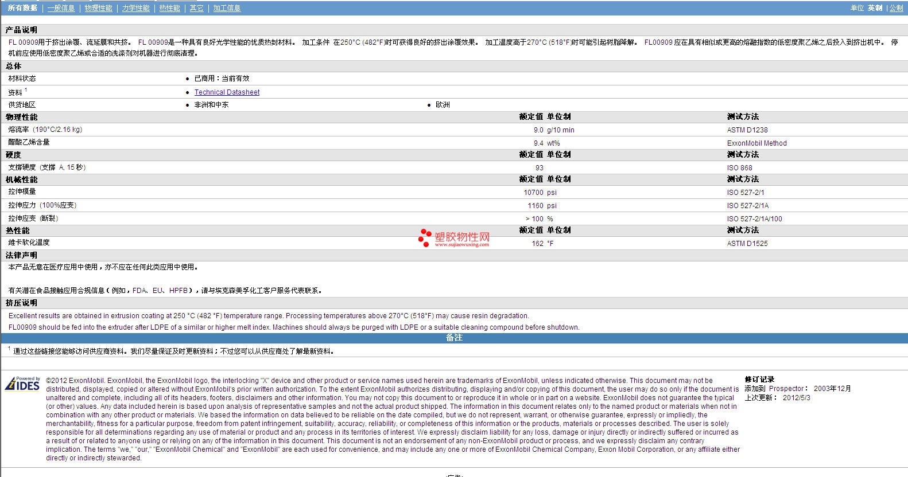Screen dimensions: 908x477
Task: Select ExxonMobil Method text
Action: click(x=756, y=143)
